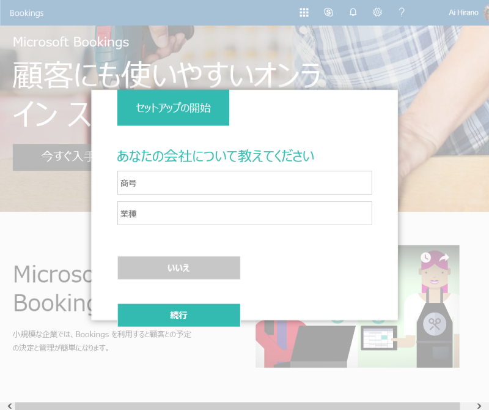Image resolution: width=489 pixels, height=410 pixels.
Task: Click the 今すぐ入手 button behind the dialog
Action: click(x=52, y=157)
